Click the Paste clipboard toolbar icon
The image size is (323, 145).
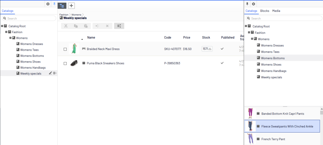[x=86, y=26]
